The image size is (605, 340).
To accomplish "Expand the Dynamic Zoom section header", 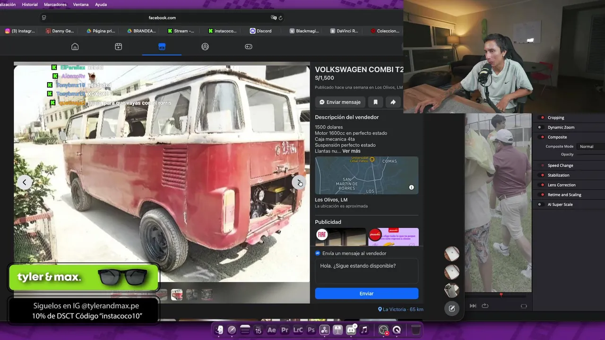I will click(x=561, y=127).
